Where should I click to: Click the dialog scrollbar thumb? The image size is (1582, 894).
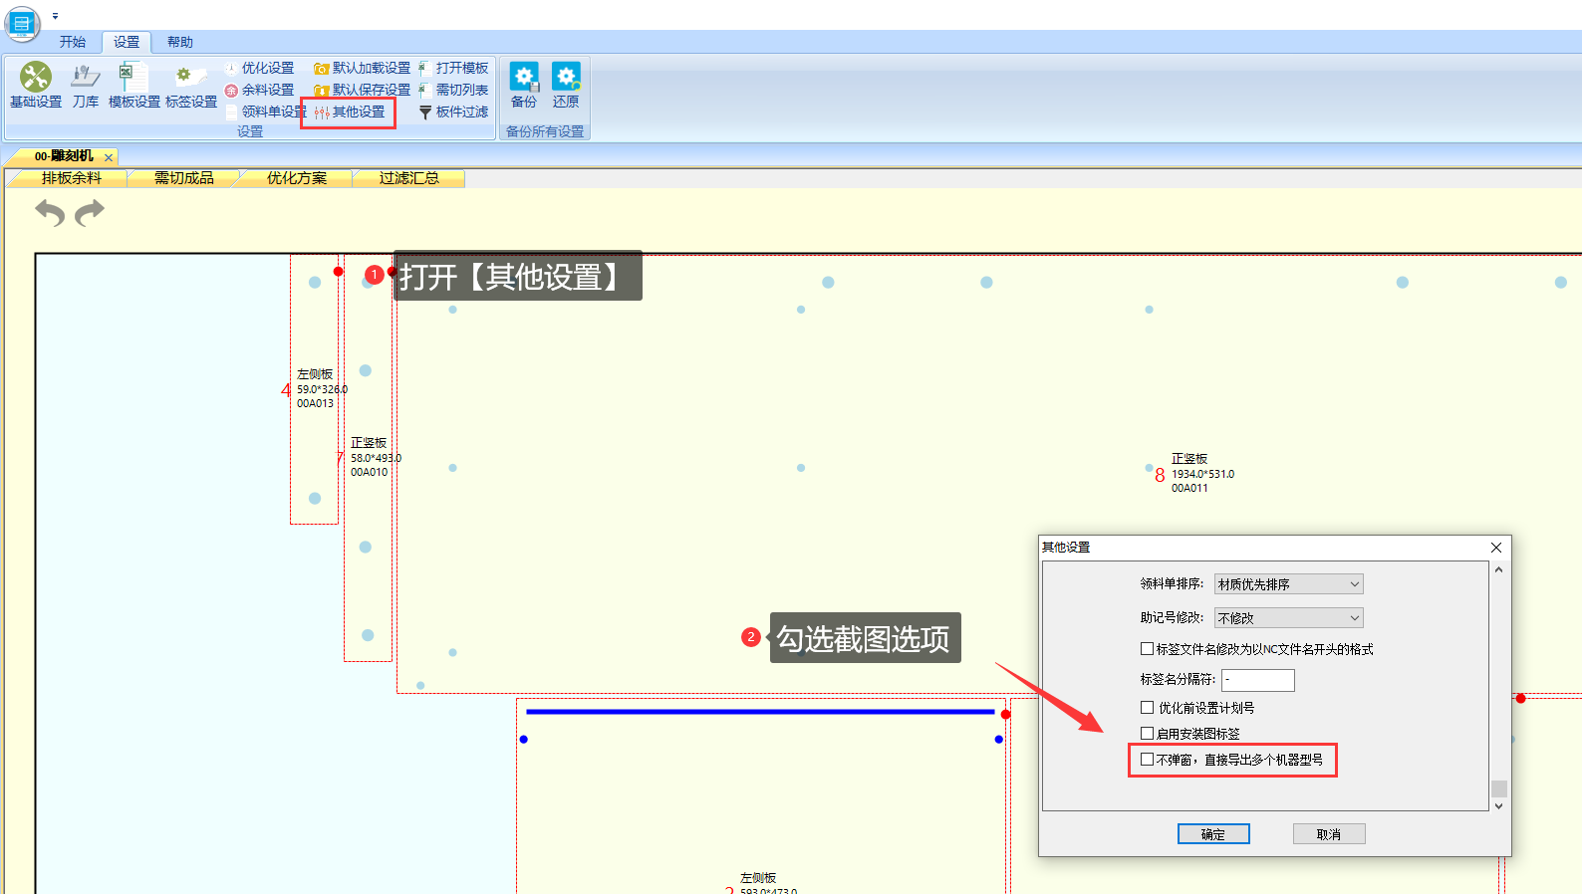coord(1498,789)
